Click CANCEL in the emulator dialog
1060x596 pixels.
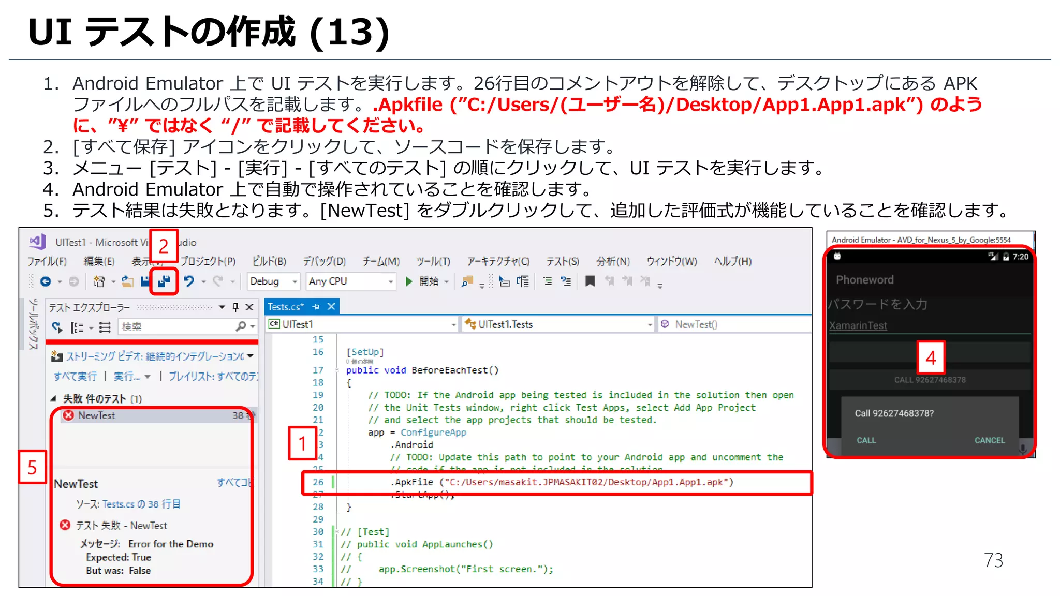990,440
